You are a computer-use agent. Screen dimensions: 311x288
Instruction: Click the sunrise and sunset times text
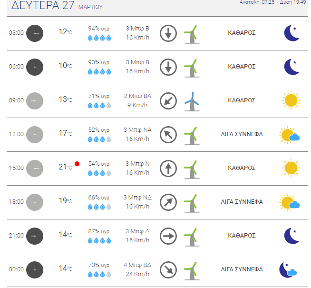pyautogui.click(x=272, y=2)
